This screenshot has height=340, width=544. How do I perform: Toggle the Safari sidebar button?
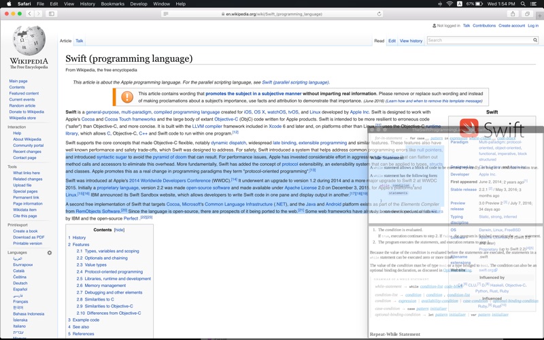click(52, 14)
